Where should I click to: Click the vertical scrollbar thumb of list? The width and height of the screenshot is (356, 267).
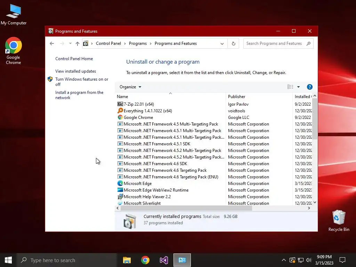point(315,119)
